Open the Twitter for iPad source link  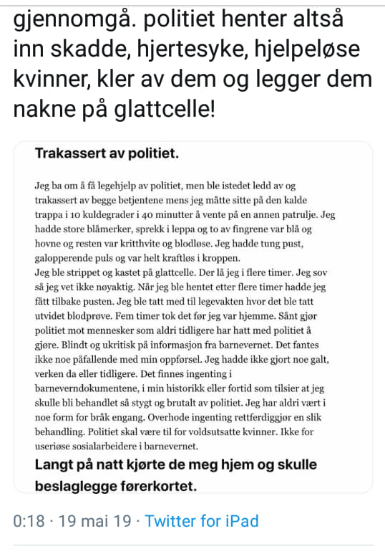click(x=202, y=521)
